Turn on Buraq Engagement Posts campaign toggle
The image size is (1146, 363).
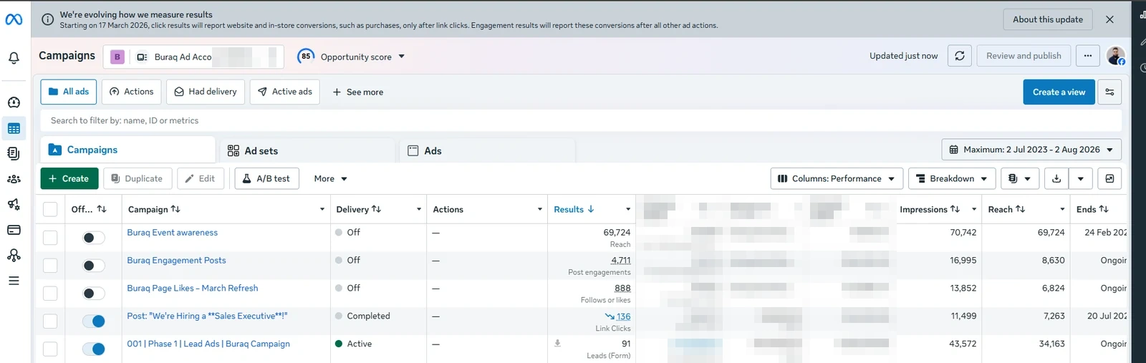pos(94,265)
